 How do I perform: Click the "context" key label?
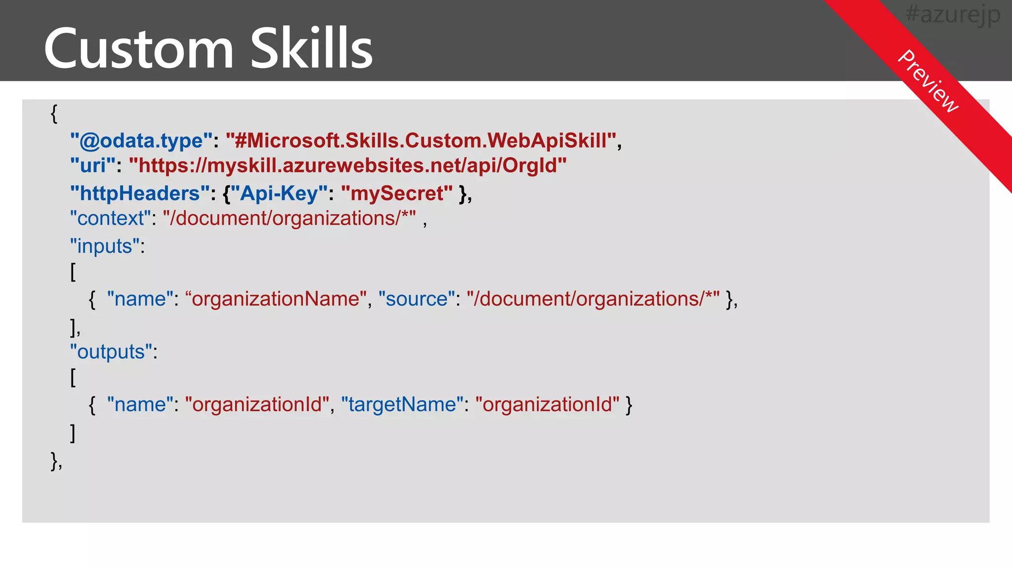110,218
